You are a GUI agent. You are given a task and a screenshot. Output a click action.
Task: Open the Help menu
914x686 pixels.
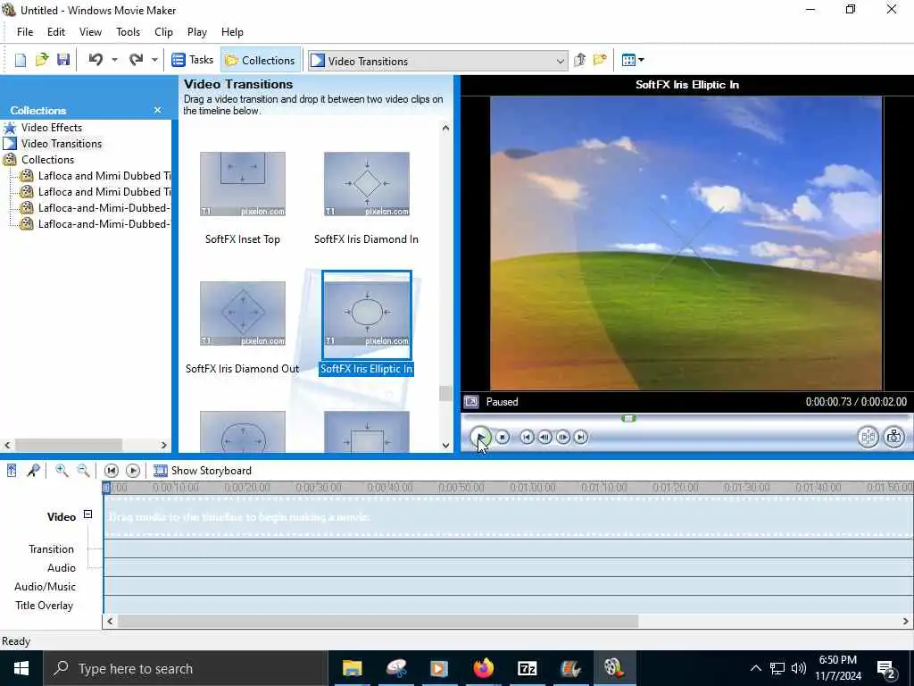click(x=232, y=32)
